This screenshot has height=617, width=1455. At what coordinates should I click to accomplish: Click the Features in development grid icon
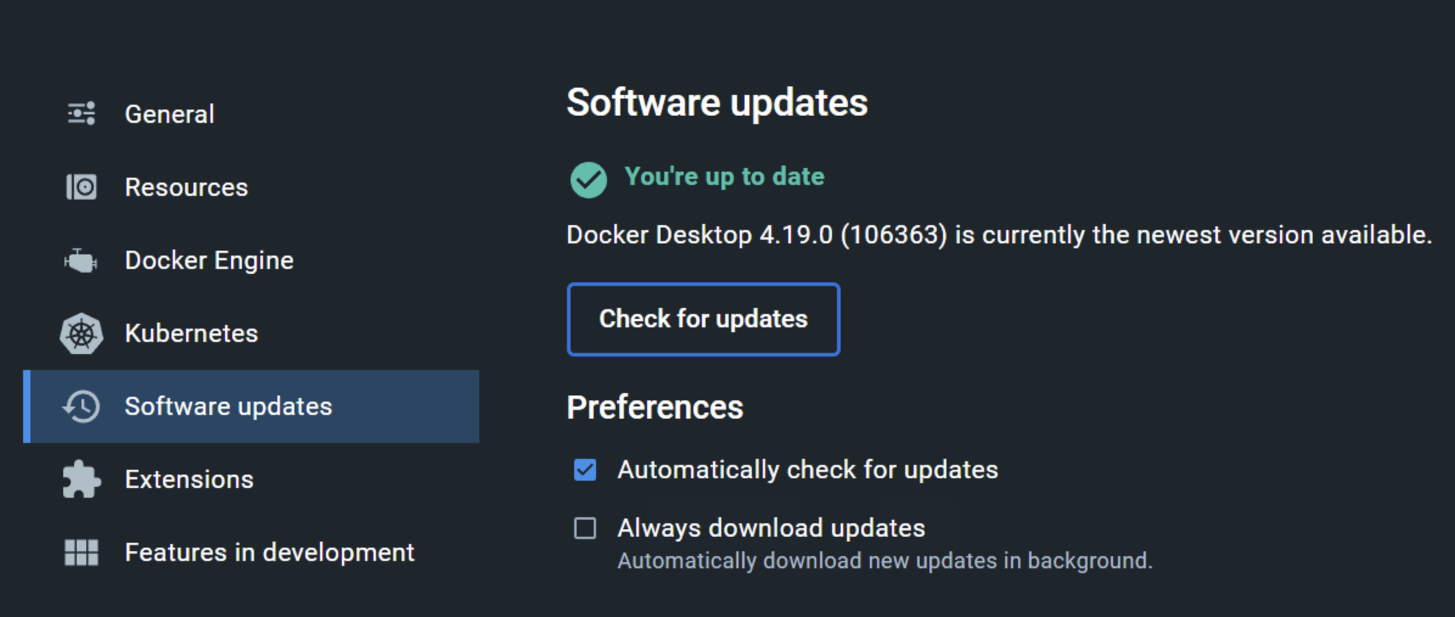pos(82,553)
